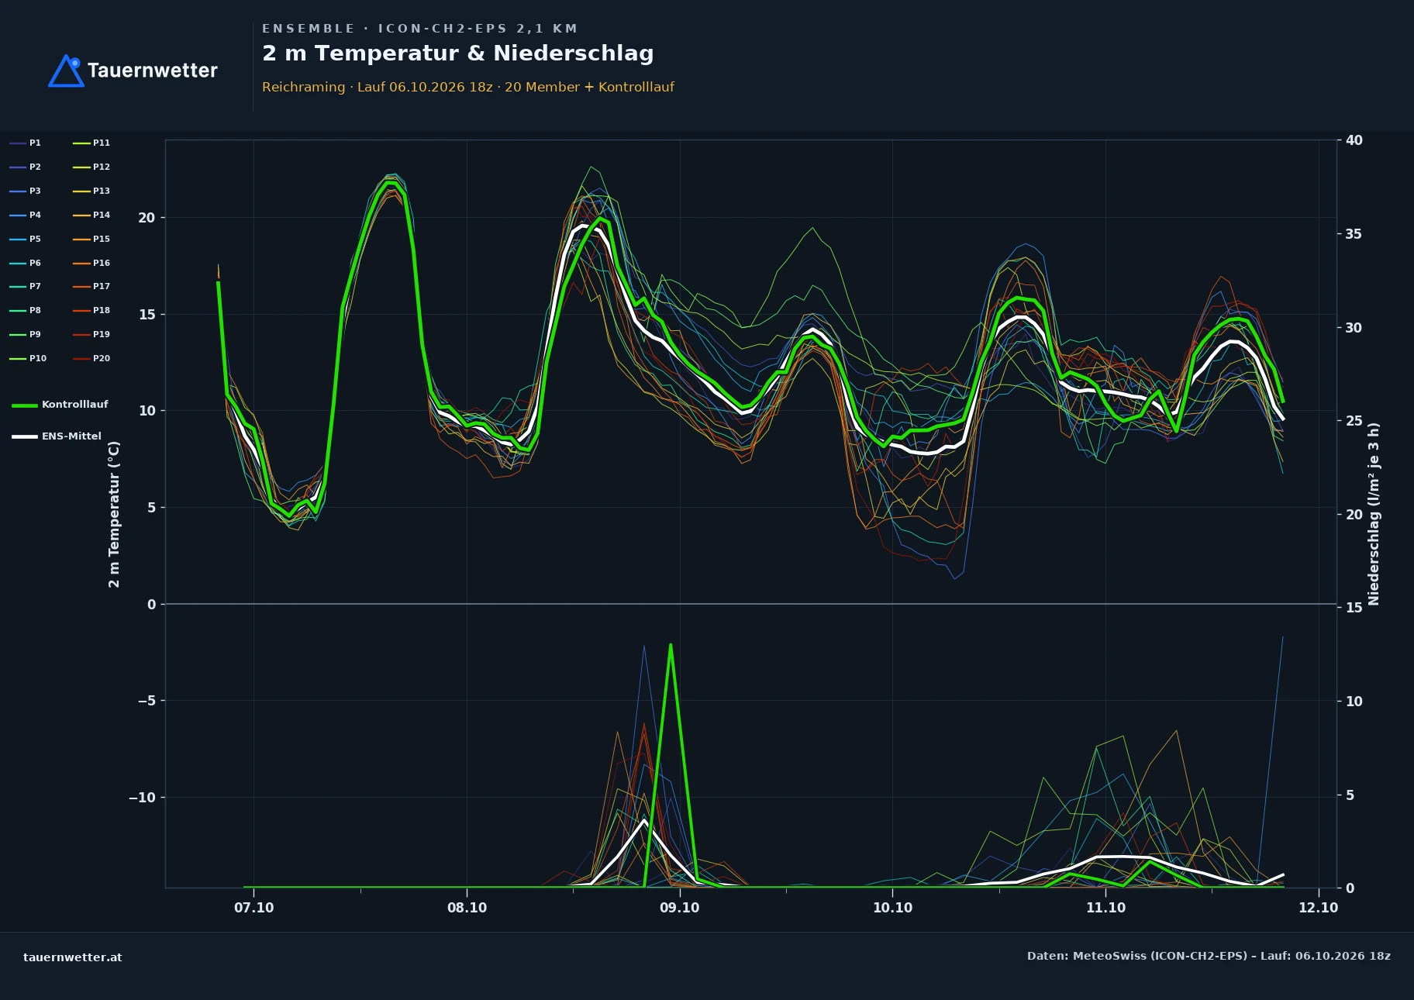1414x1000 pixels.
Task: Toggle the P14 legend entry
Action: 91,216
